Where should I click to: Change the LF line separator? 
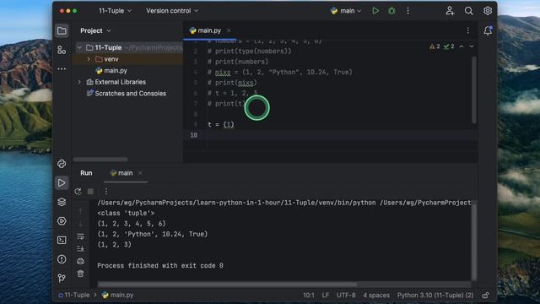pos(326,296)
